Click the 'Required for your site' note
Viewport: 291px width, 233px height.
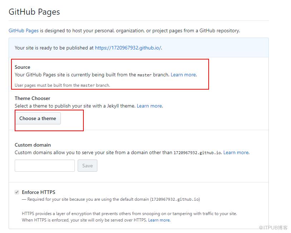[111, 199]
